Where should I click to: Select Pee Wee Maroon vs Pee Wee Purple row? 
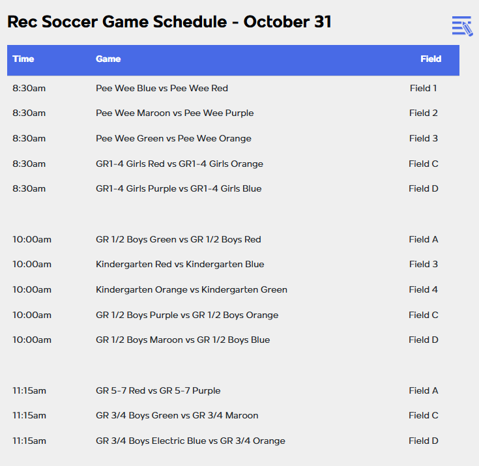click(x=233, y=113)
